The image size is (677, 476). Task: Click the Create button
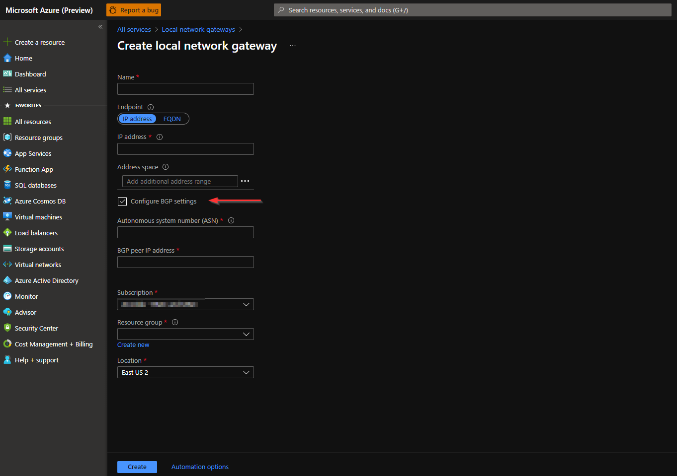pyautogui.click(x=137, y=467)
